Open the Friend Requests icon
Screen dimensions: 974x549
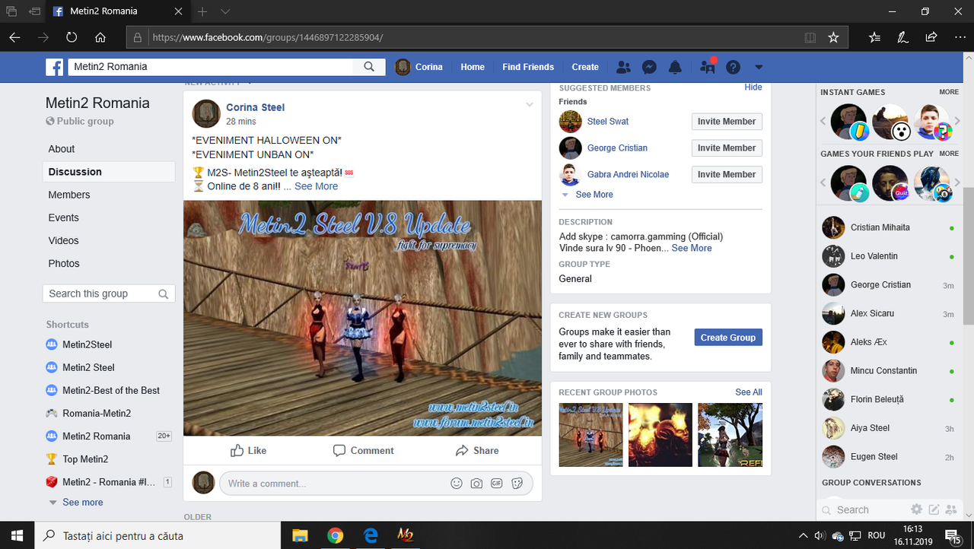[623, 67]
